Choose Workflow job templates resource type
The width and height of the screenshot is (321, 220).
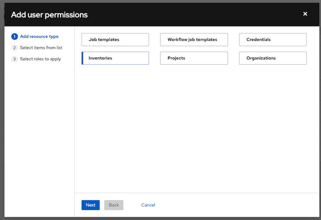194,40
